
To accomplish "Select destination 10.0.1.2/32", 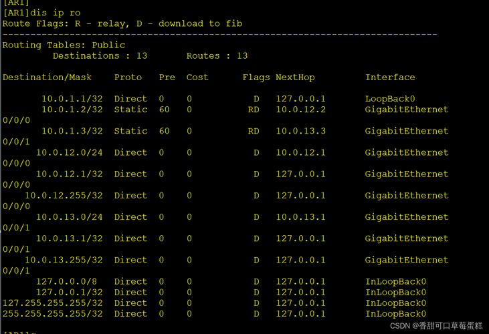I will [x=72, y=110].
